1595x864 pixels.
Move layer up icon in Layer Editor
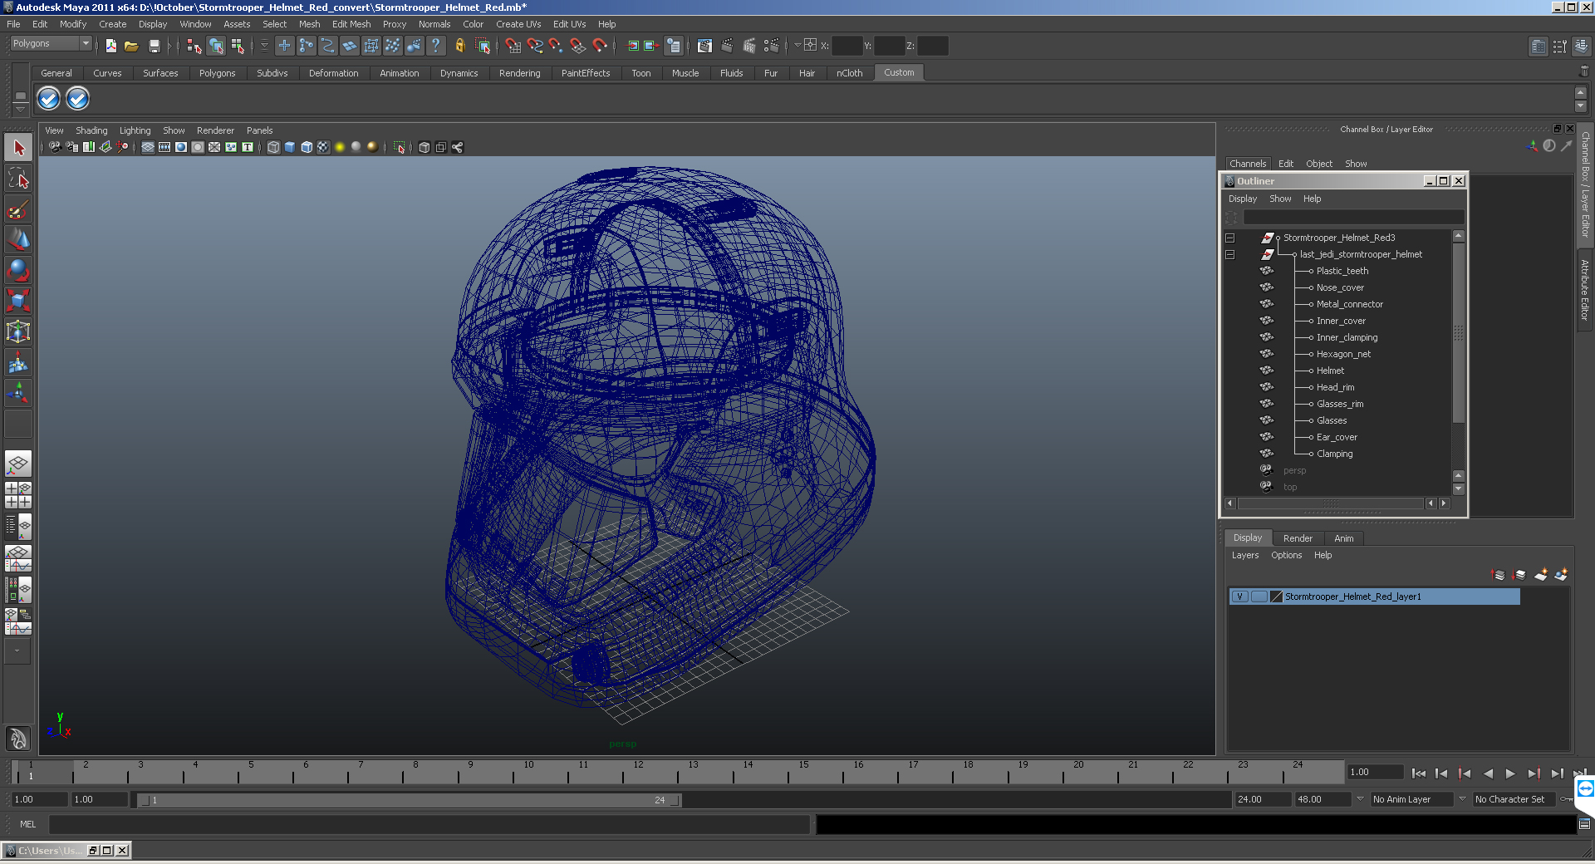point(1499,574)
